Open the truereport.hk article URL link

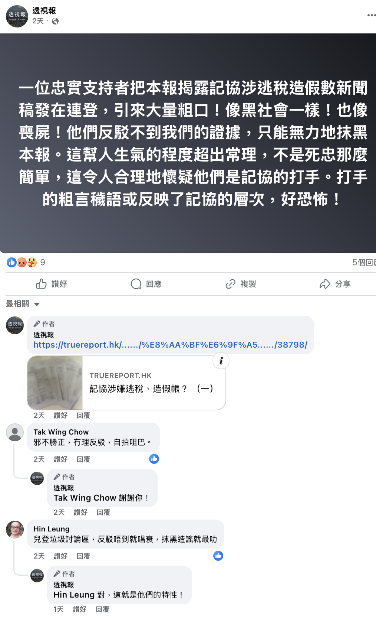[170, 345]
